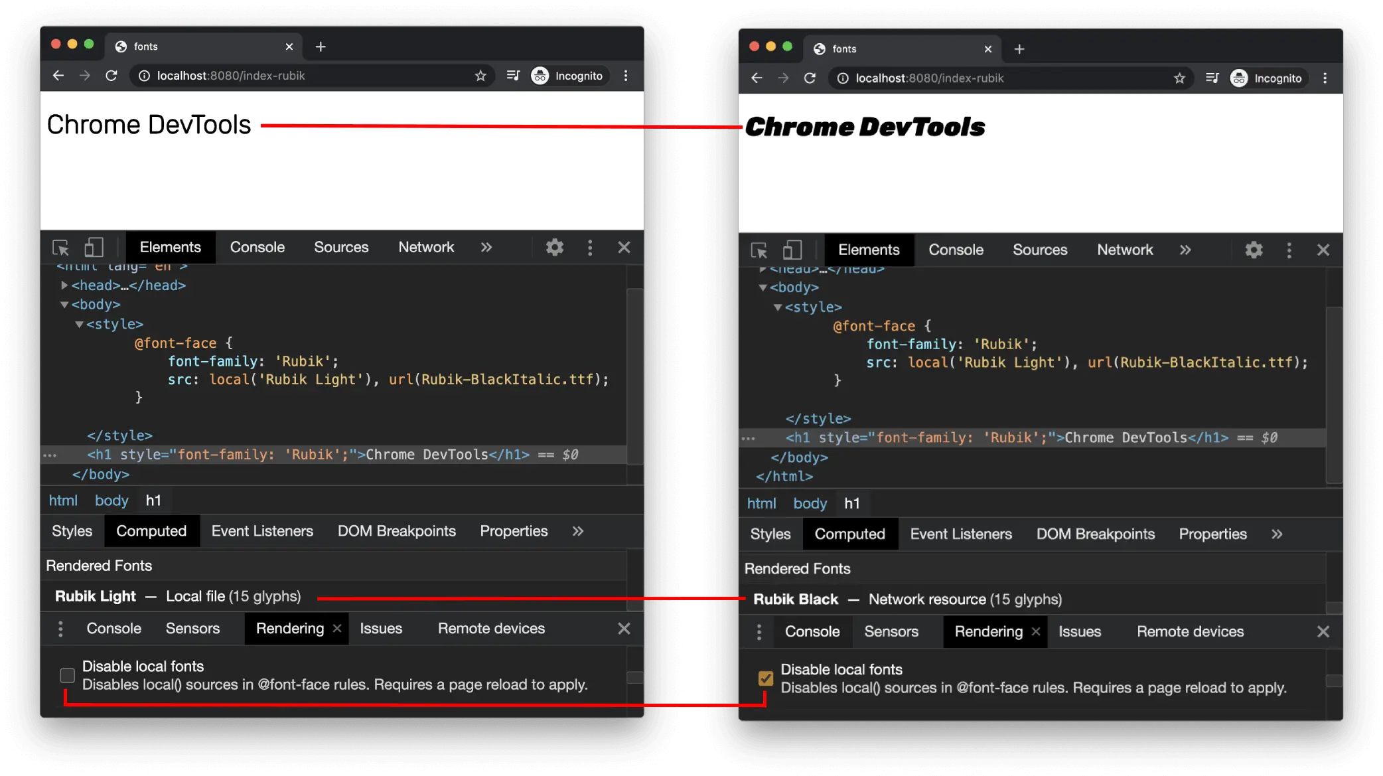Select h1 element row in left Elements tree

(x=333, y=455)
